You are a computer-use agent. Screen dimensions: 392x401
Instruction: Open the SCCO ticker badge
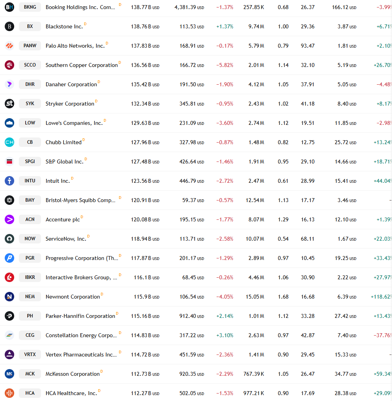click(30, 65)
